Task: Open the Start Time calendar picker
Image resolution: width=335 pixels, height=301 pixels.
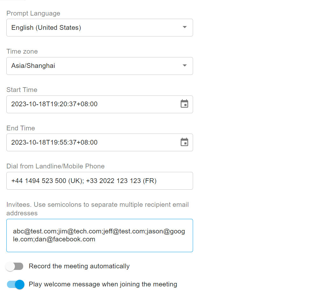Action: [184, 104]
